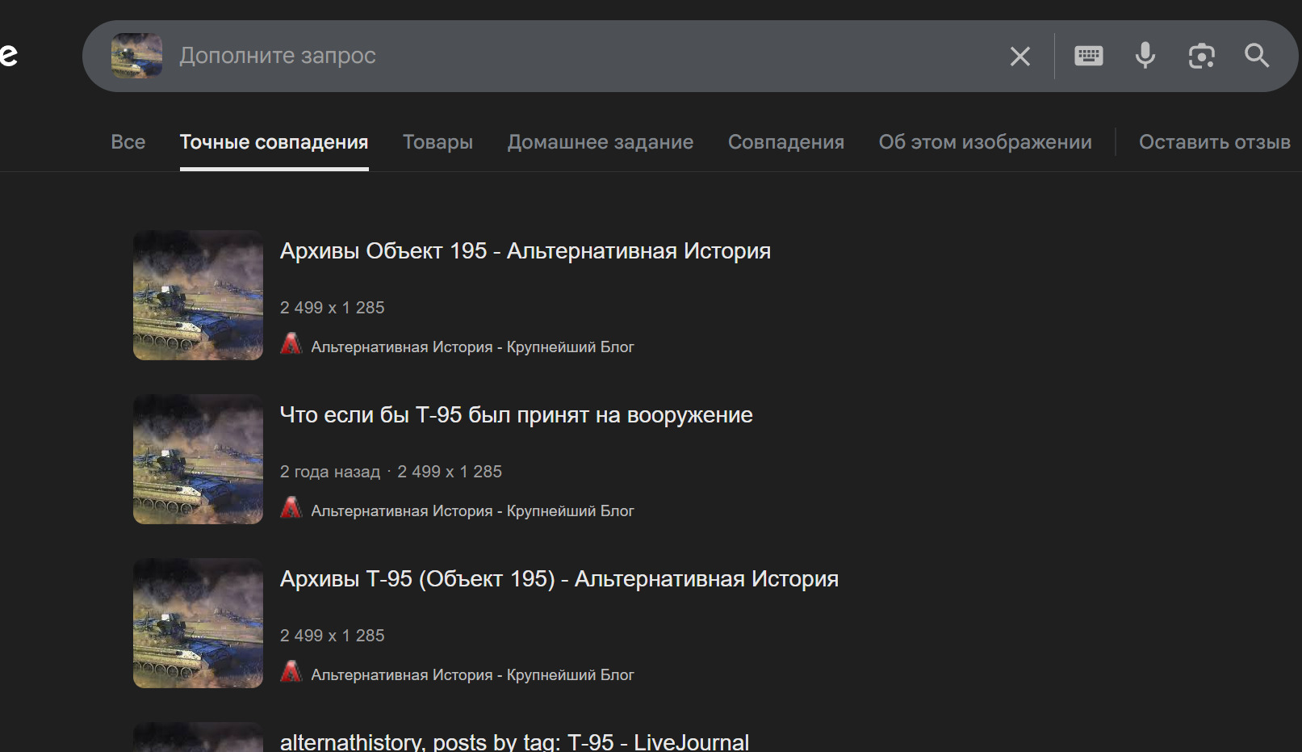
Task: Click thumbnail of 'Что если бы Т-95' result
Action: coord(198,459)
